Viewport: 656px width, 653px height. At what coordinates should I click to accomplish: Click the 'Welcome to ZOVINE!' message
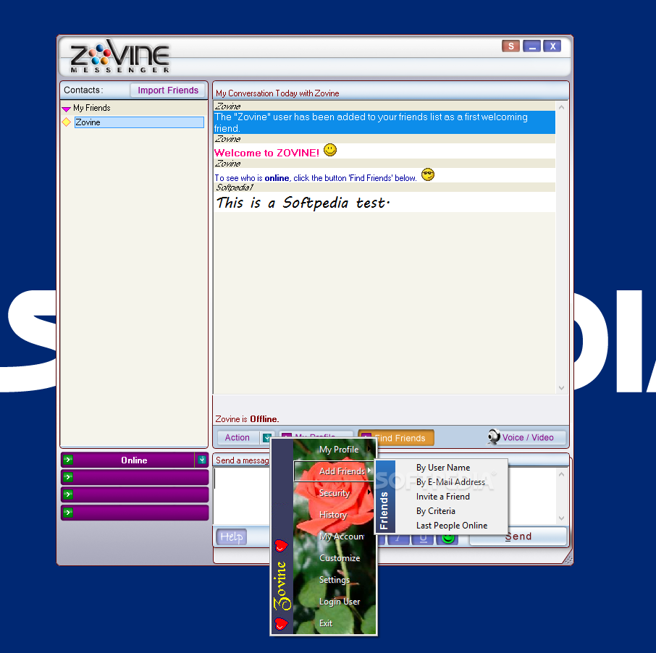click(x=266, y=153)
